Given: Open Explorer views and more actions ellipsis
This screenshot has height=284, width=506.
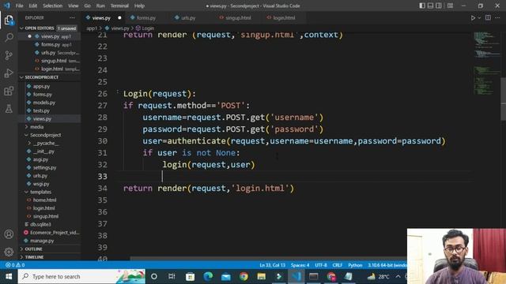Looking at the screenshot, I should (x=72, y=17).
